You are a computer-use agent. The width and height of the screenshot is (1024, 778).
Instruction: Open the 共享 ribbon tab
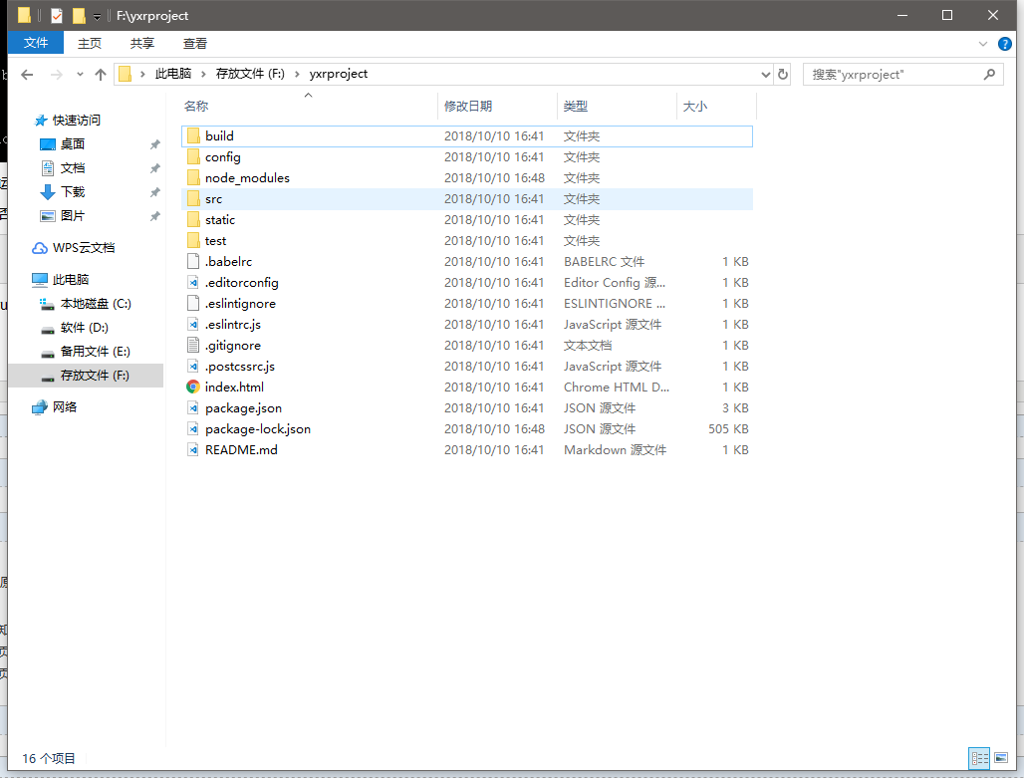point(142,43)
